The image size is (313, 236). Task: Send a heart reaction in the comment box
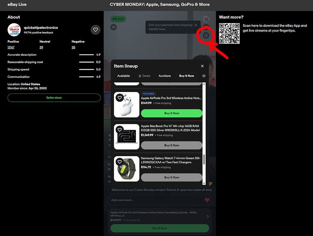(x=207, y=200)
